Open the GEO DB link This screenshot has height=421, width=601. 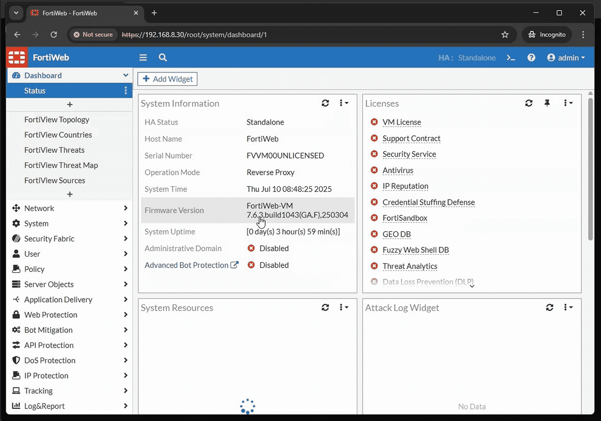coord(396,234)
